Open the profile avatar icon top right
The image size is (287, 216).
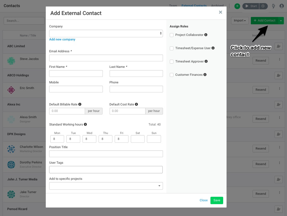click(x=281, y=6)
